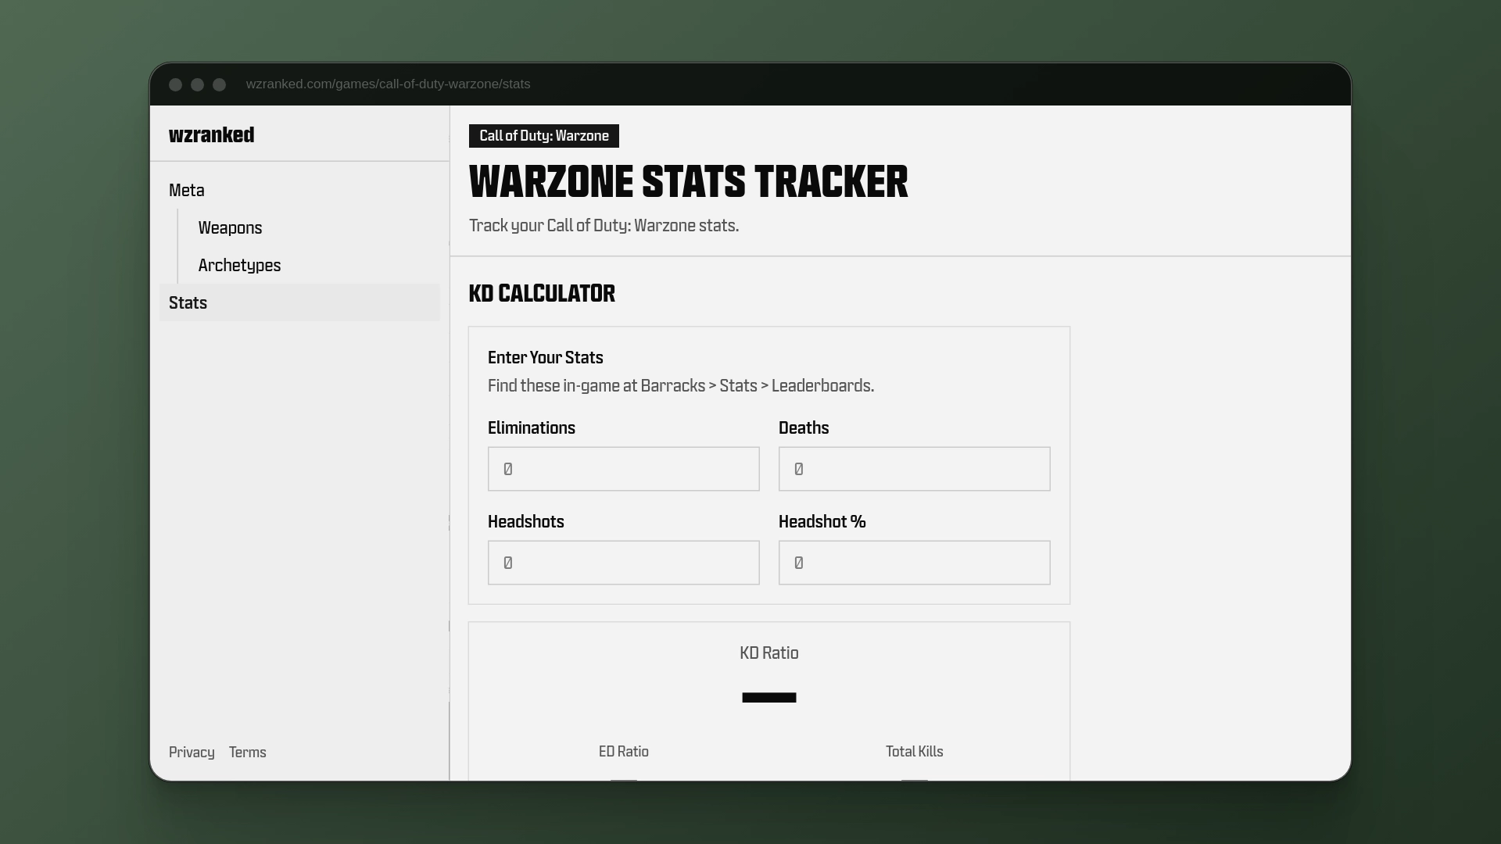Select the Stats sidebar item
The image size is (1501, 844).
pos(188,302)
